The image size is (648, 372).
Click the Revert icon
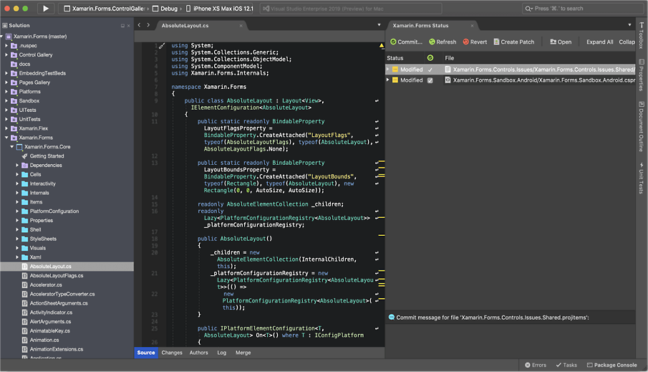pyautogui.click(x=467, y=42)
